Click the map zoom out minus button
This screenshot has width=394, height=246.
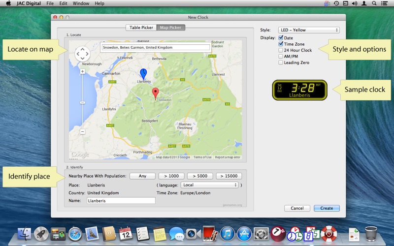[x=82, y=131]
